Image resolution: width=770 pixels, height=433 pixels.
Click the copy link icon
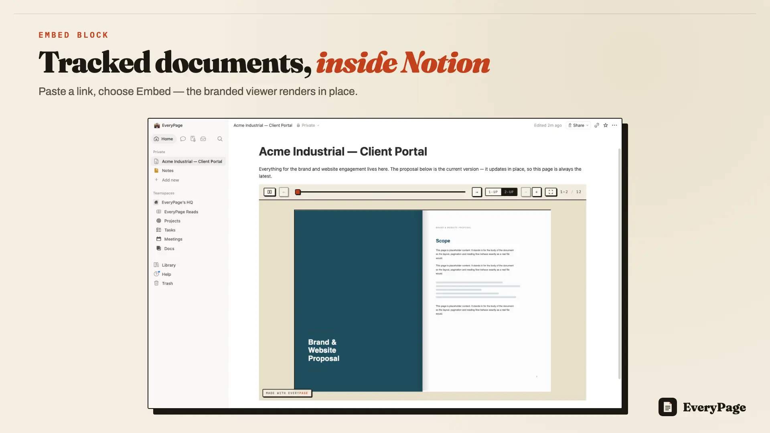[x=597, y=125]
